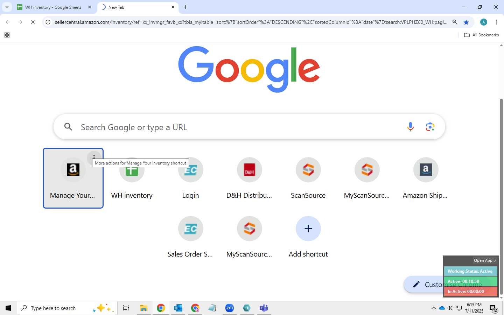Open the All Bookmarks folder
504x315 pixels.
(x=481, y=35)
